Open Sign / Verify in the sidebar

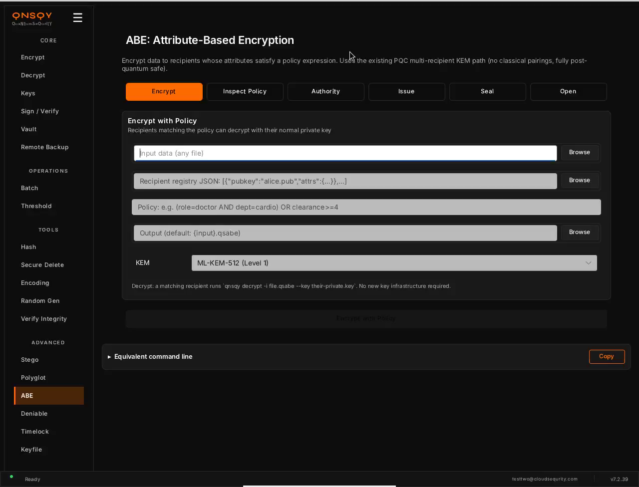point(49,111)
